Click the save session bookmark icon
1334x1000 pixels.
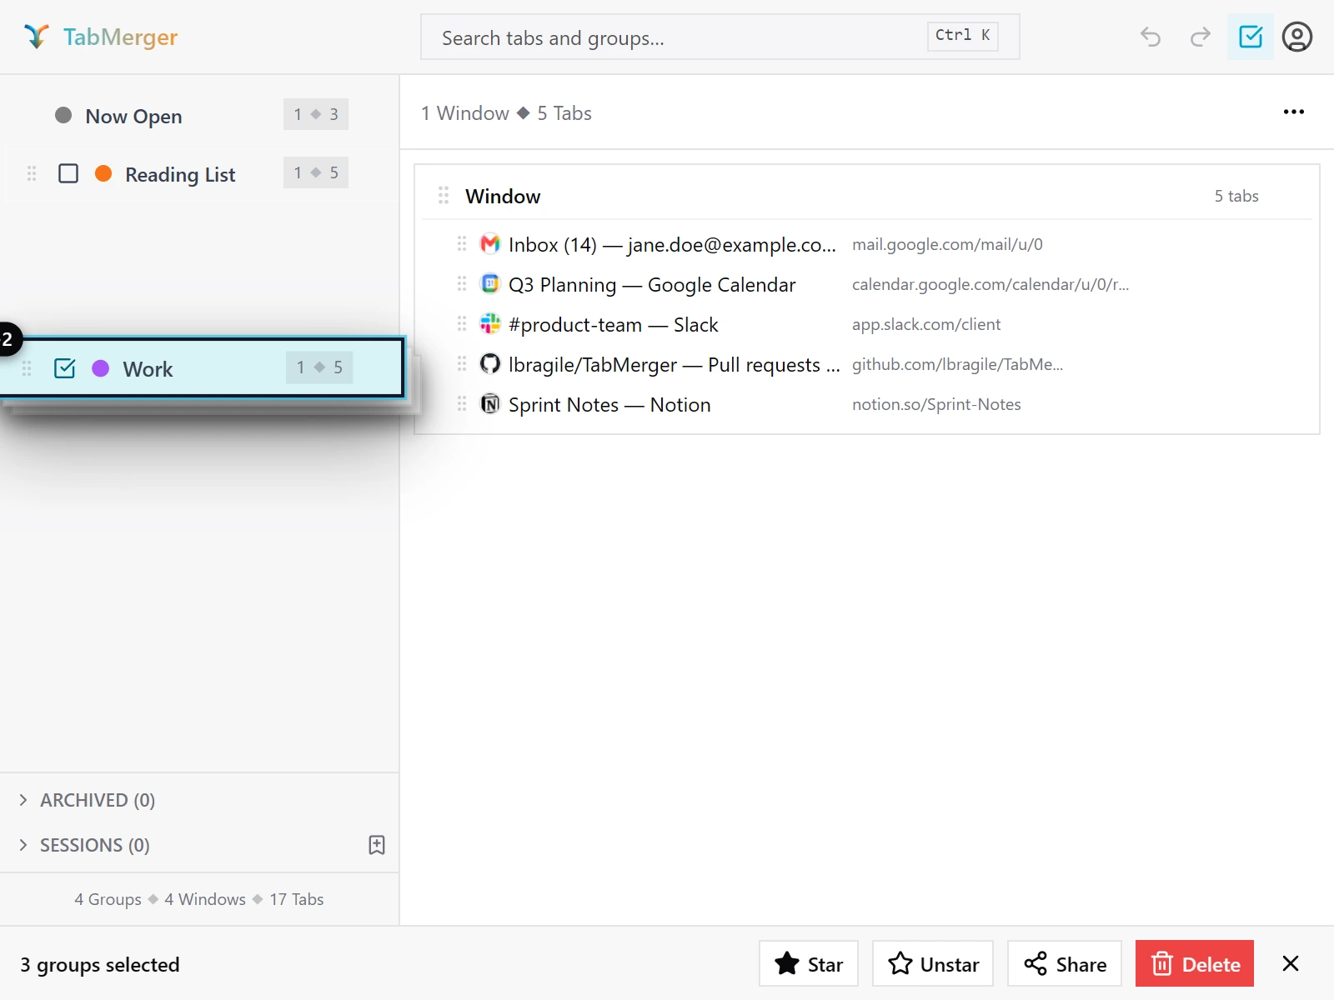coord(377,845)
